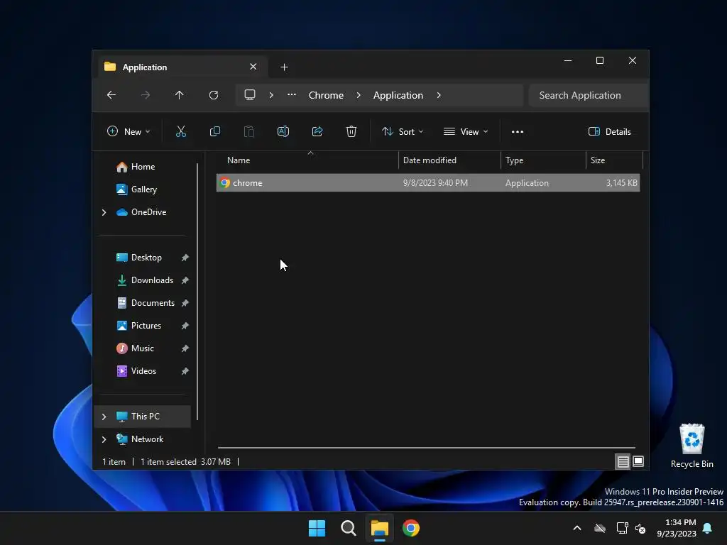Sort by the Type column header
The image size is (727, 545).
tap(543, 160)
